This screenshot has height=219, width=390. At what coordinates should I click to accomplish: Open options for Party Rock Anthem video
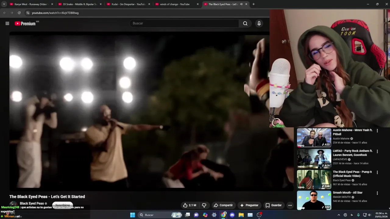point(377,151)
